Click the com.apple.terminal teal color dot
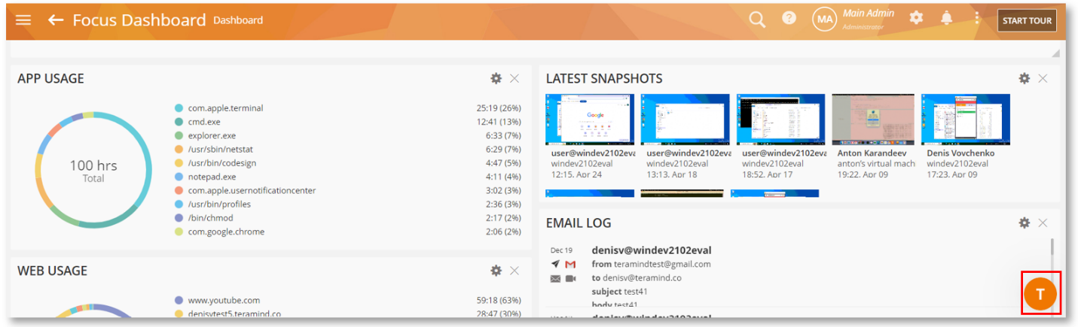Viewport: 1078px width, 327px height. pos(179,108)
